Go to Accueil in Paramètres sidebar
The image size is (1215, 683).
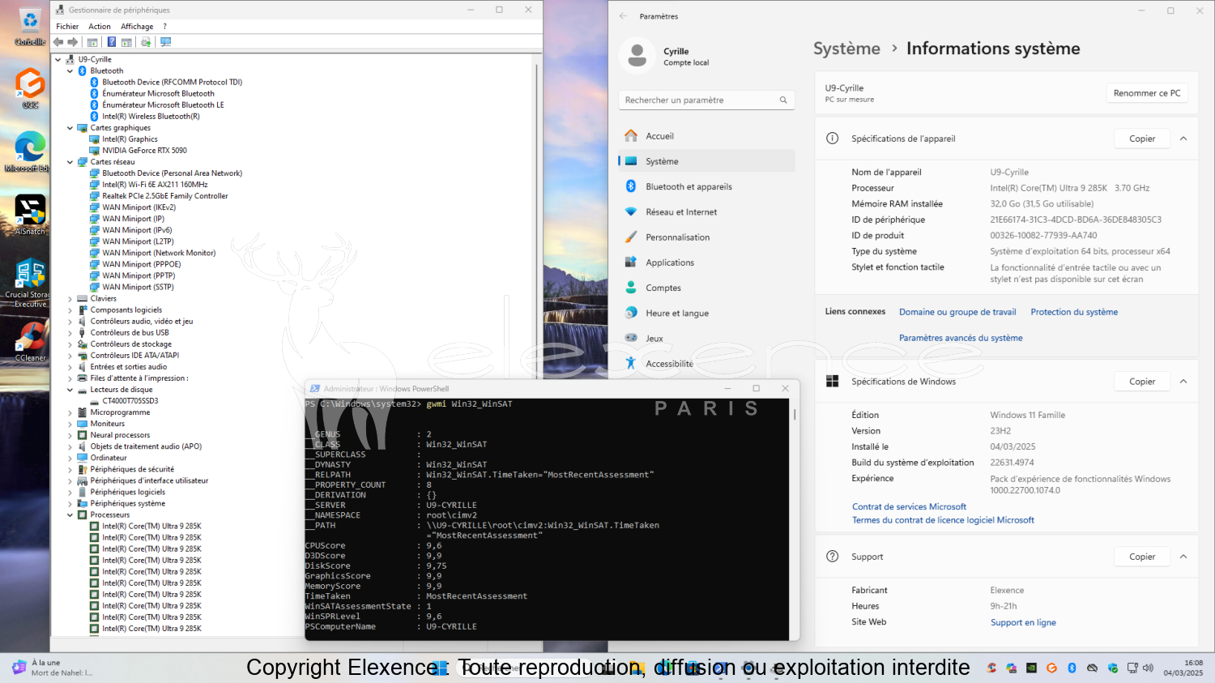(x=706, y=136)
